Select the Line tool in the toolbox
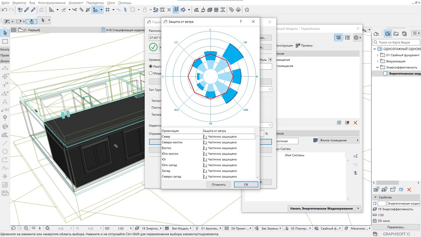 [x=5, y=143]
